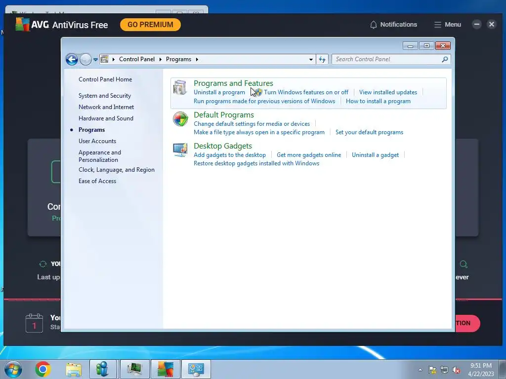
Task: Click Add gadgets to the desktop
Action: 230,155
